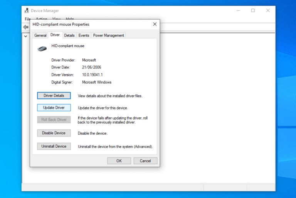Viewport: 296px width, 198px height.
Task: Click the HID-compliant mouse name label
Action: click(68, 46)
